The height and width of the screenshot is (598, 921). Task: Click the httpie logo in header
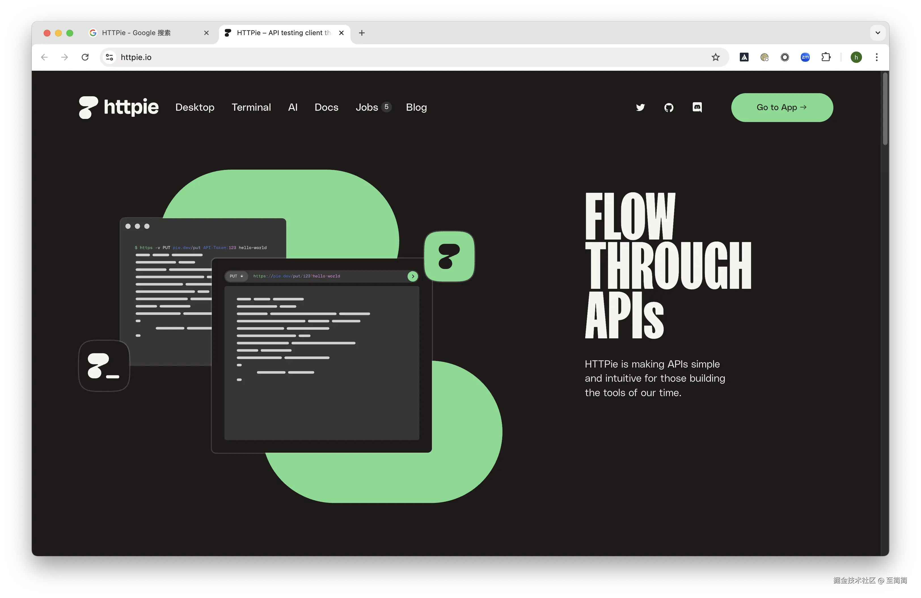click(x=119, y=107)
